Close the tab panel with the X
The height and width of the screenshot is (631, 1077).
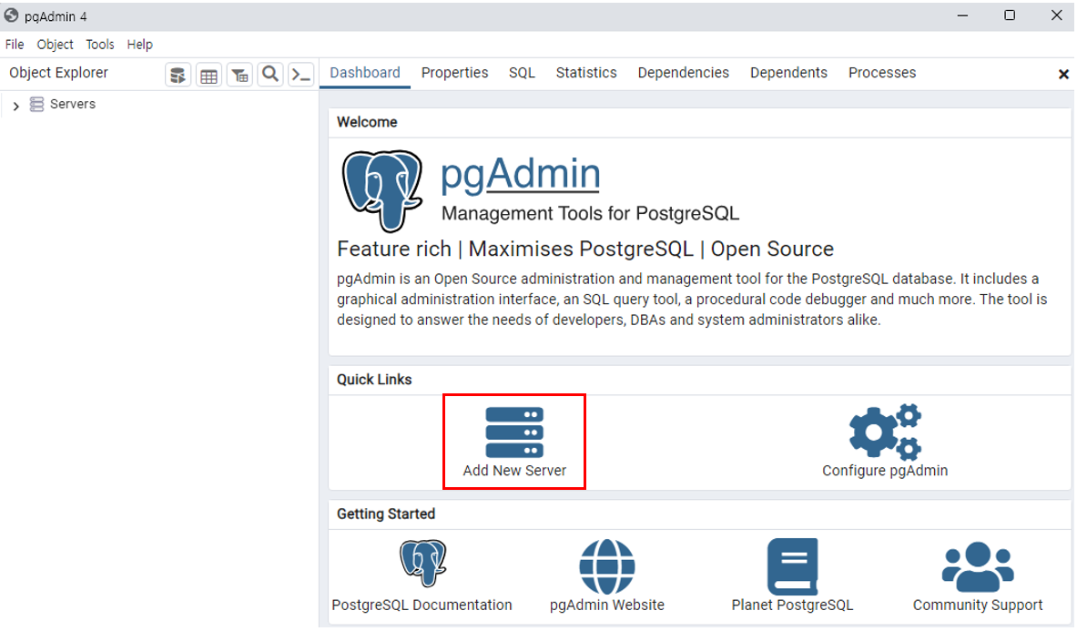[x=1063, y=74]
